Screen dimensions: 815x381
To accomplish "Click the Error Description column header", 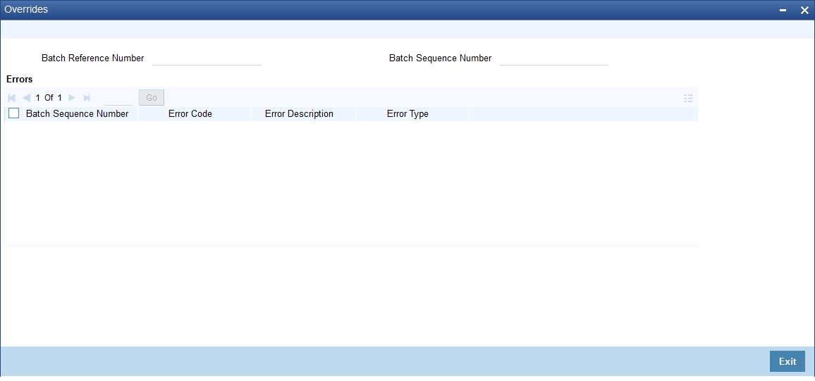I will (299, 113).
